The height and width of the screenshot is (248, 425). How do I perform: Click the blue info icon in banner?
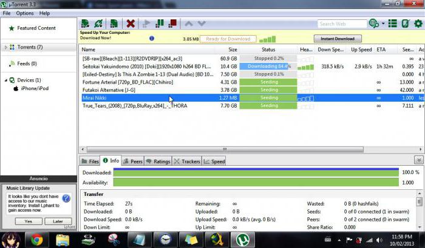152,38
